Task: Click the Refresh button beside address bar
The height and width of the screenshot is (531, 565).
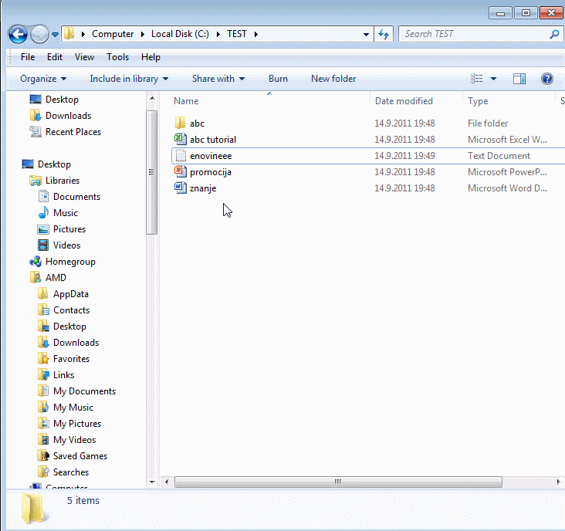Action: 384,34
